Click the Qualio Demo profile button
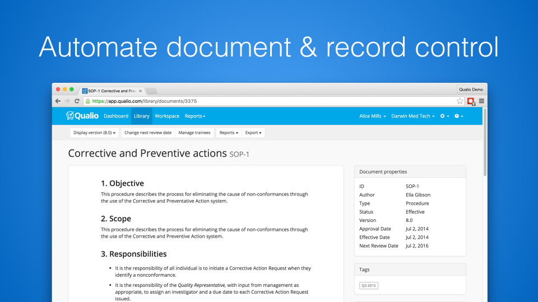 [471, 89]
